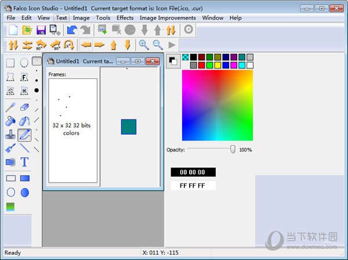The height and width of the screenshot is (260, 348).
Task: Open the File menu
Action: [x=11, y=18]
